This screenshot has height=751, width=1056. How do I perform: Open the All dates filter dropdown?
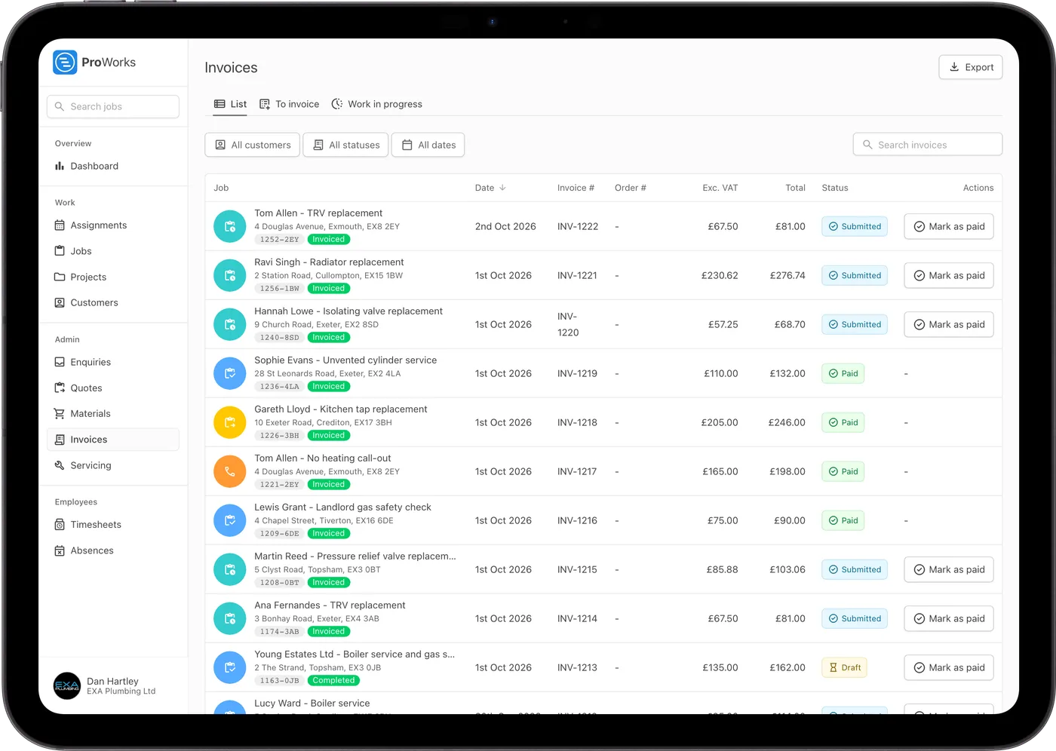[428, 145]
